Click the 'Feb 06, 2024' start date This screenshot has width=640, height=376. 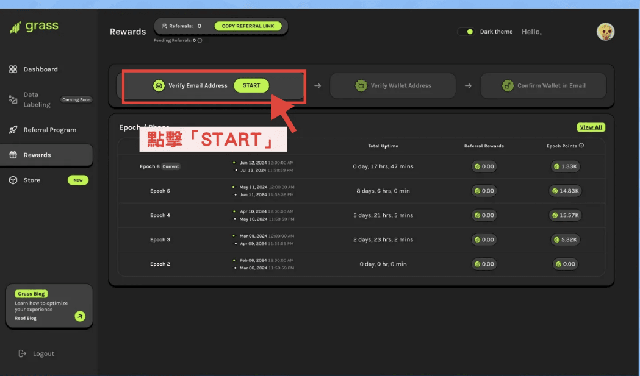[x=253, y=261]
